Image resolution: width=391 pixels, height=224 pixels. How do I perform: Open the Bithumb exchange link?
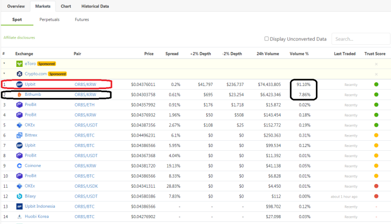33,94
